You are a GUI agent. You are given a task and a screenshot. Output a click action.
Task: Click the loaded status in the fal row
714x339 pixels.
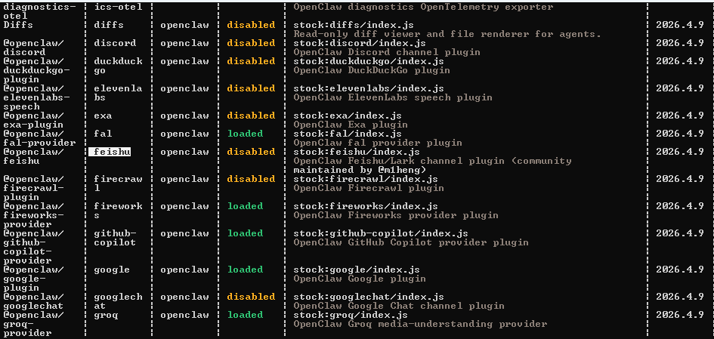(245, 134)
